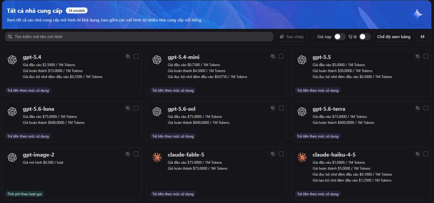Copy the claude-haiku-4-5 model name
Screen dimensions: 434x203
(x=418, y=154)
